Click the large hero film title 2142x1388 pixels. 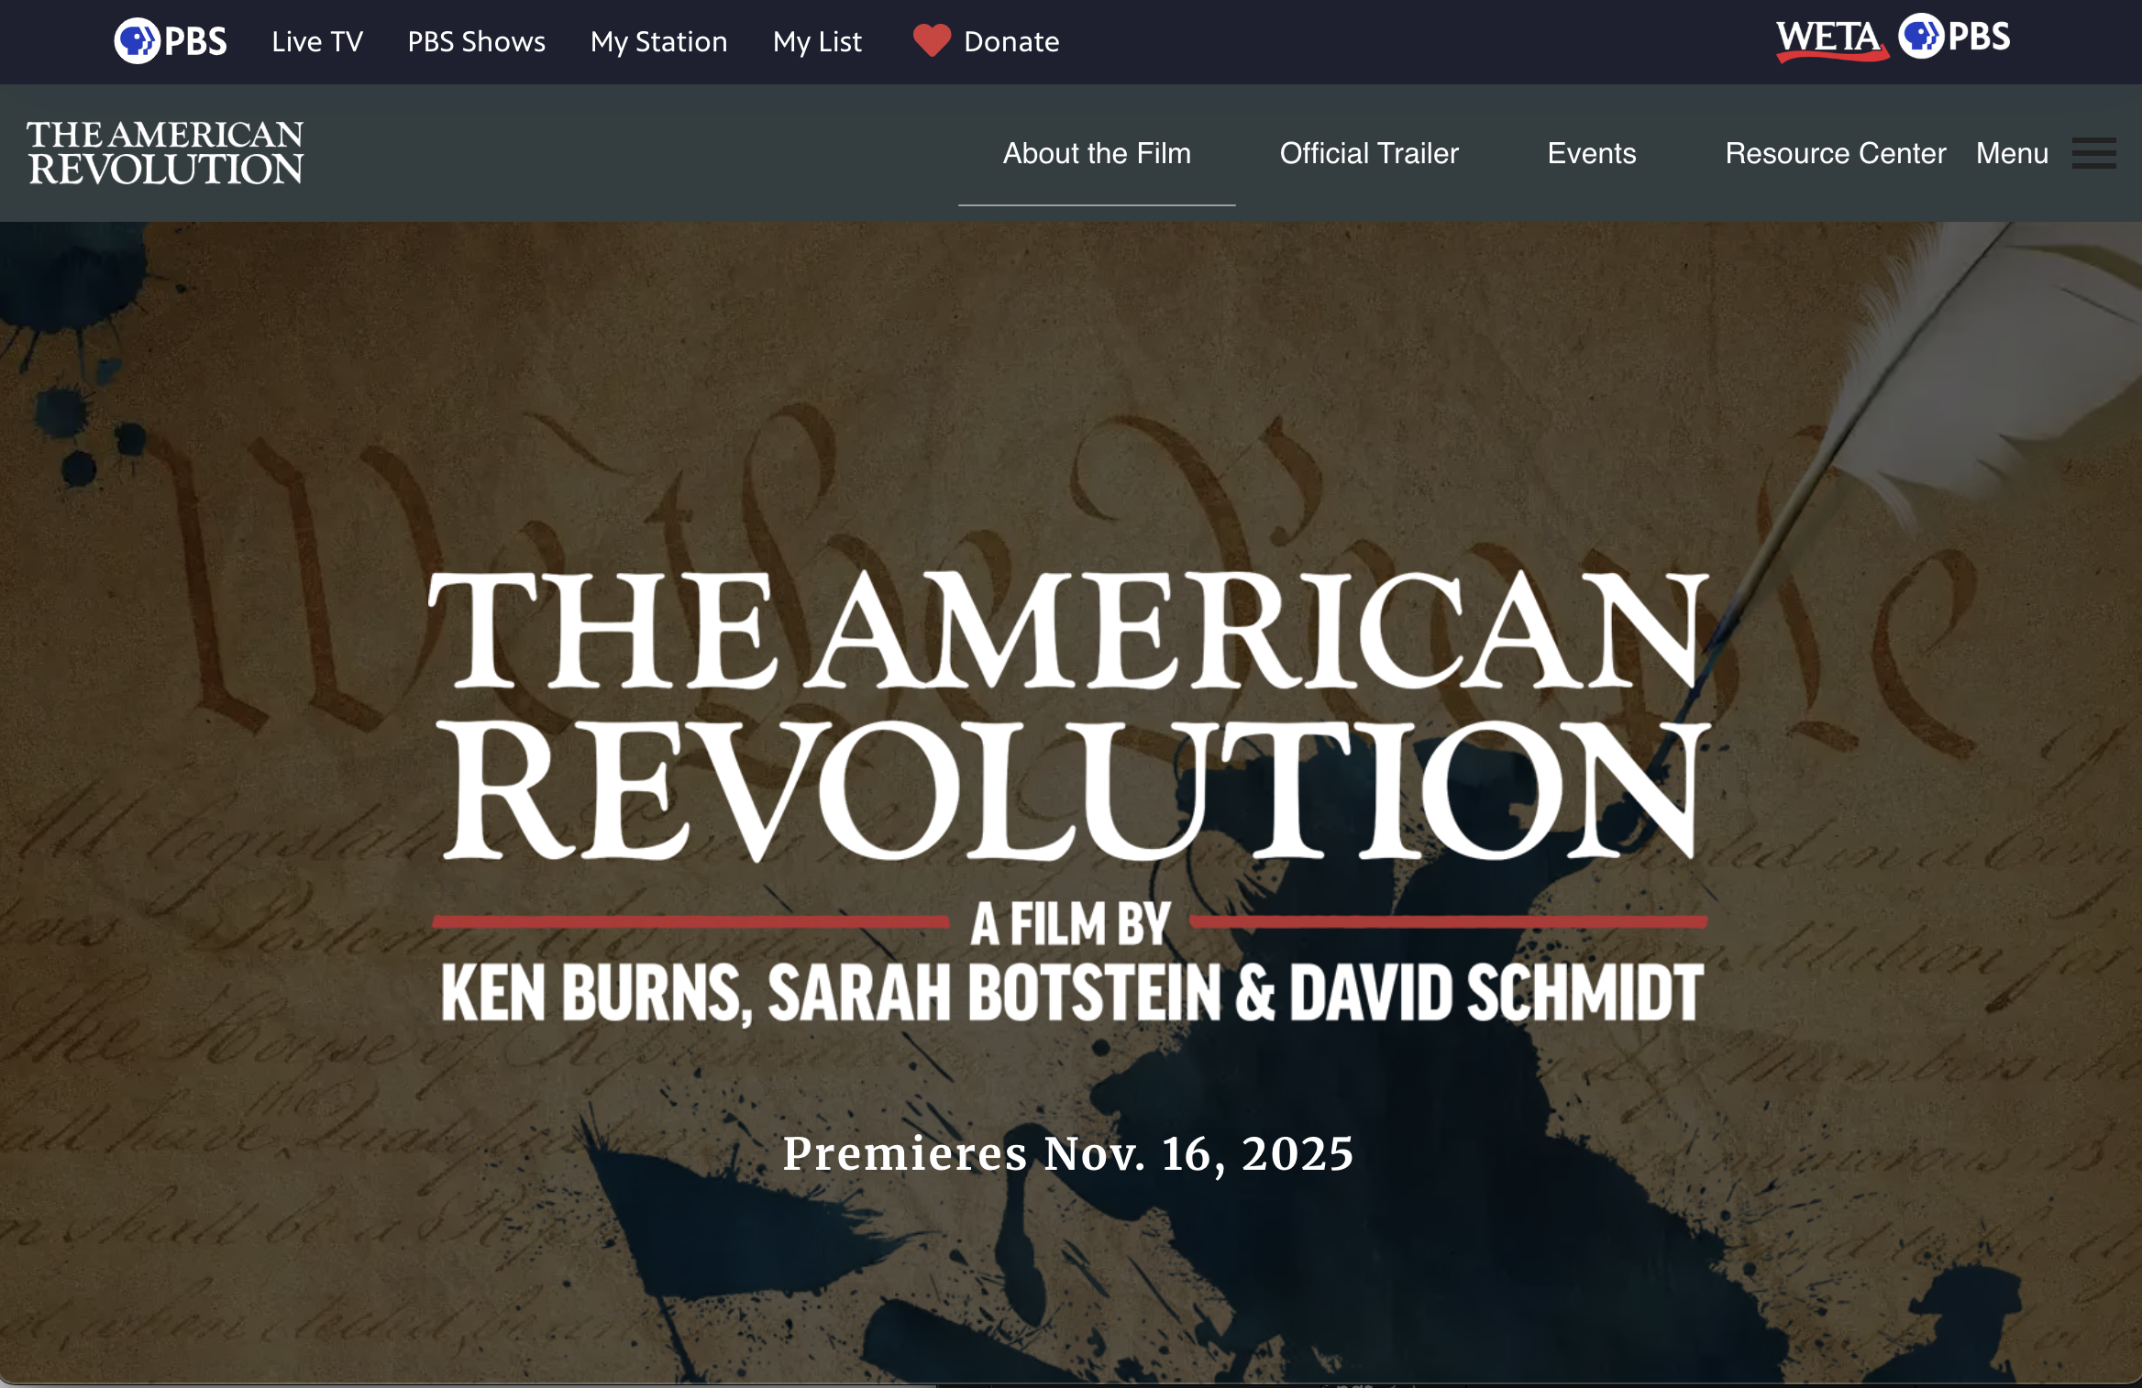(x=1069, y=715)
